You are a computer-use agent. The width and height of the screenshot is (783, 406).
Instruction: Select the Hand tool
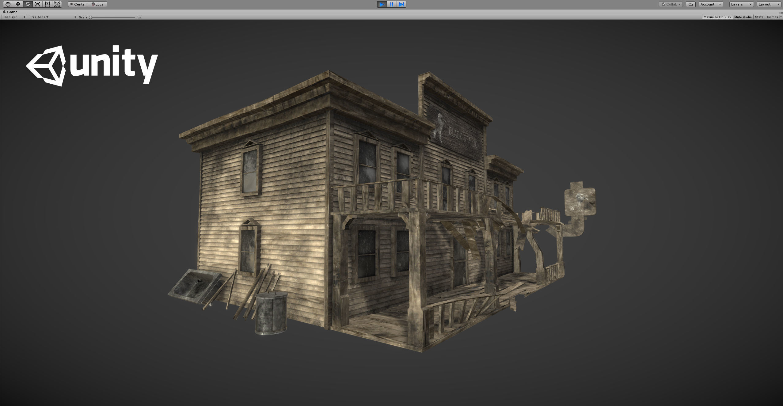(x=8, y=4)
